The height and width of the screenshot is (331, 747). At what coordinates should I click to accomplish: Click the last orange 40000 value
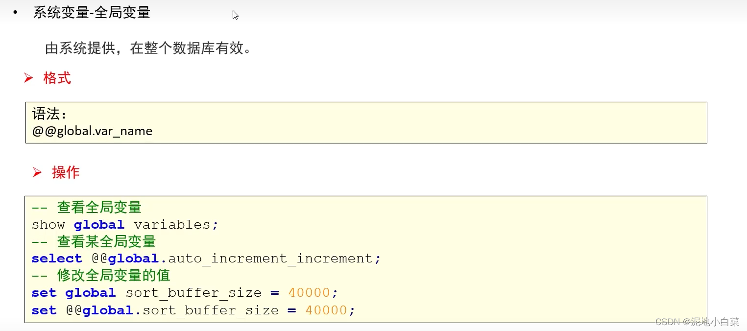[326, 310]
